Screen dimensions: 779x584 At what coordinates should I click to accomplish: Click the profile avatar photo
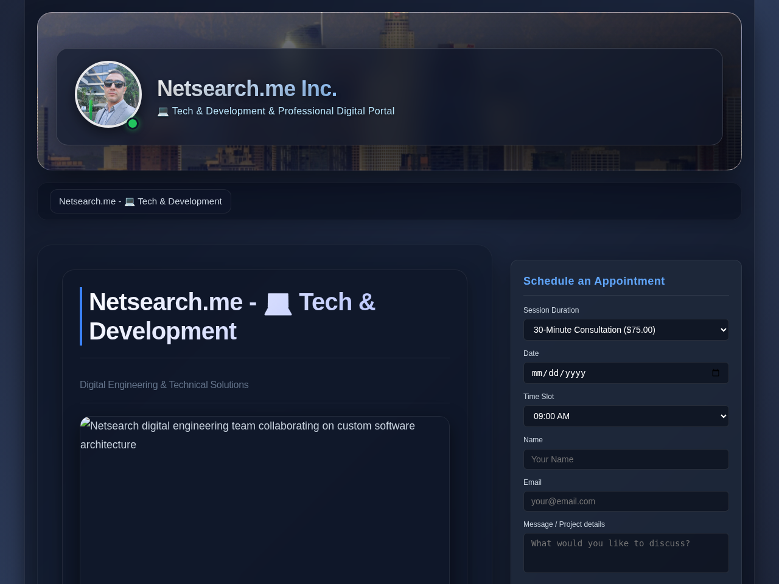[x=108, y=94]
